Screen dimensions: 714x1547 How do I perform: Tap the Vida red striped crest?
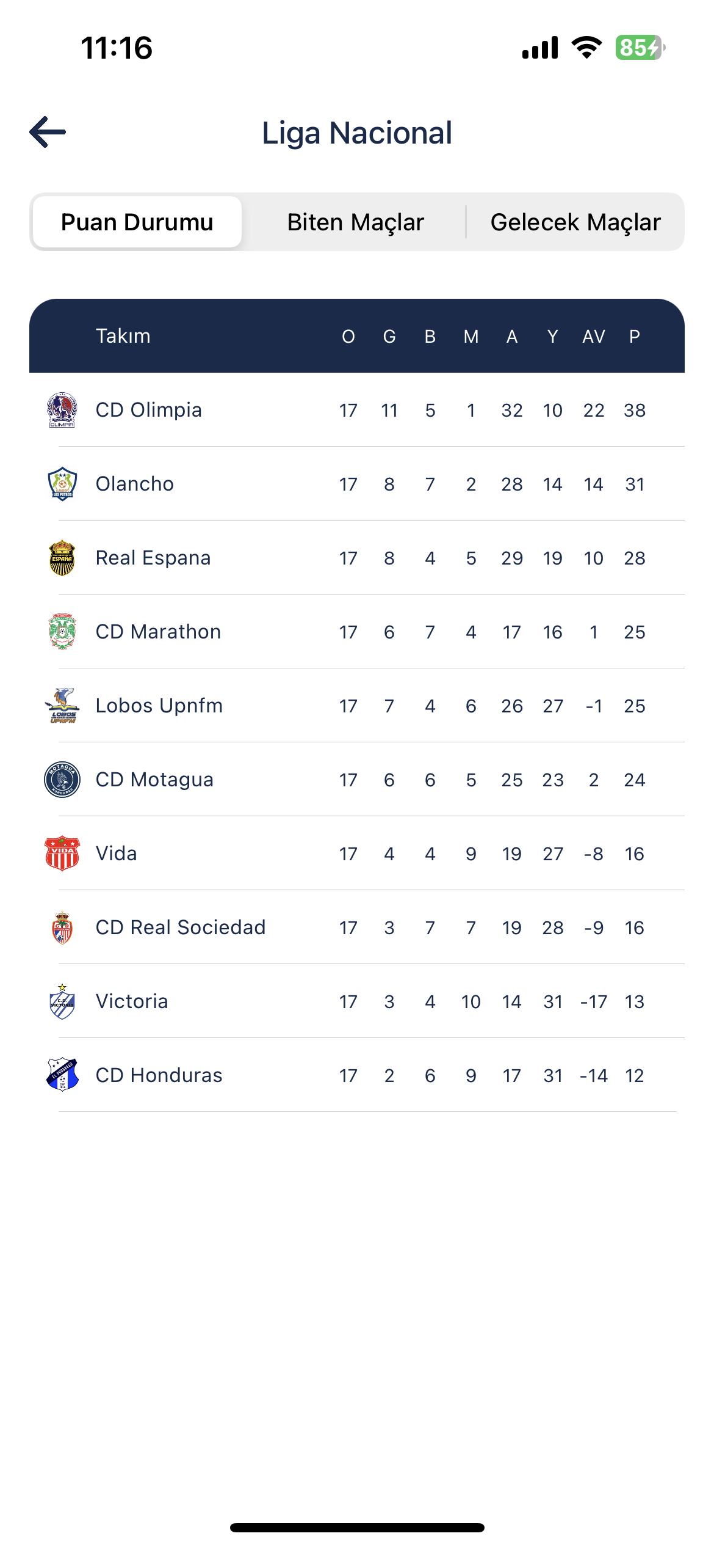pos(62,854)
